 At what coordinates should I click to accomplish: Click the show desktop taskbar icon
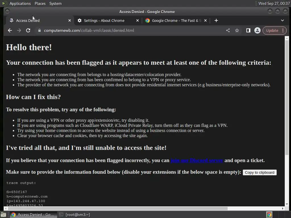tap(3, 215)
